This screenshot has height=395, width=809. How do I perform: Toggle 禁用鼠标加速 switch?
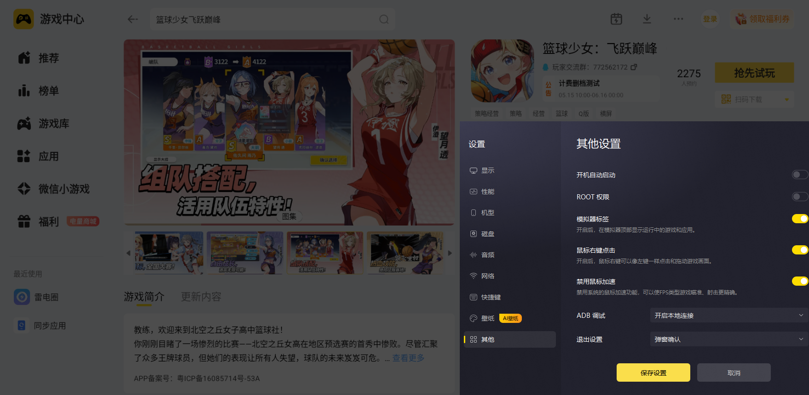800,281
